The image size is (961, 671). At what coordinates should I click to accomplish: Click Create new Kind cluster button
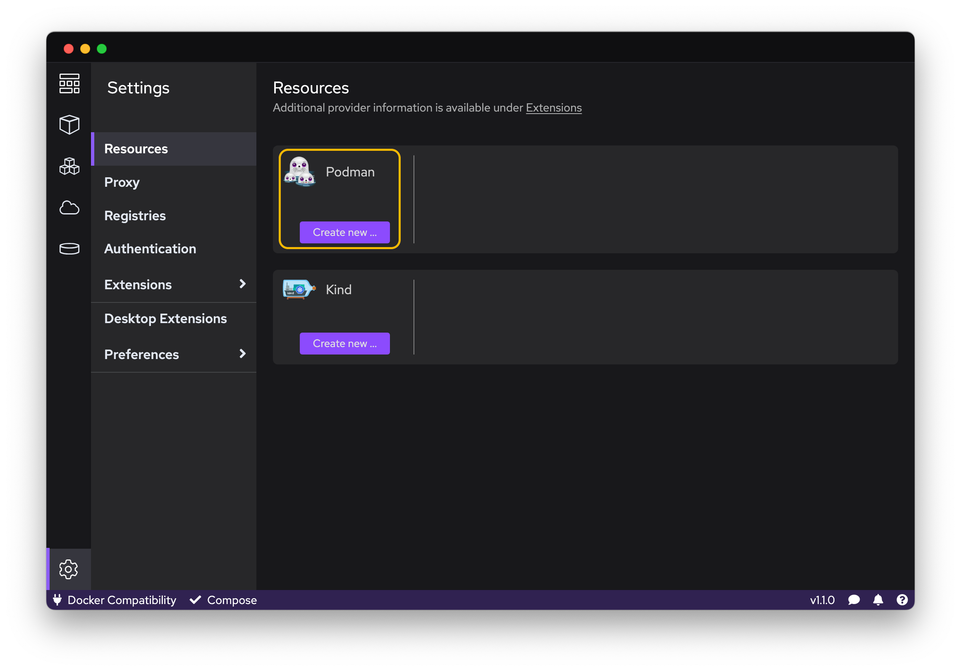click(344, 343)
